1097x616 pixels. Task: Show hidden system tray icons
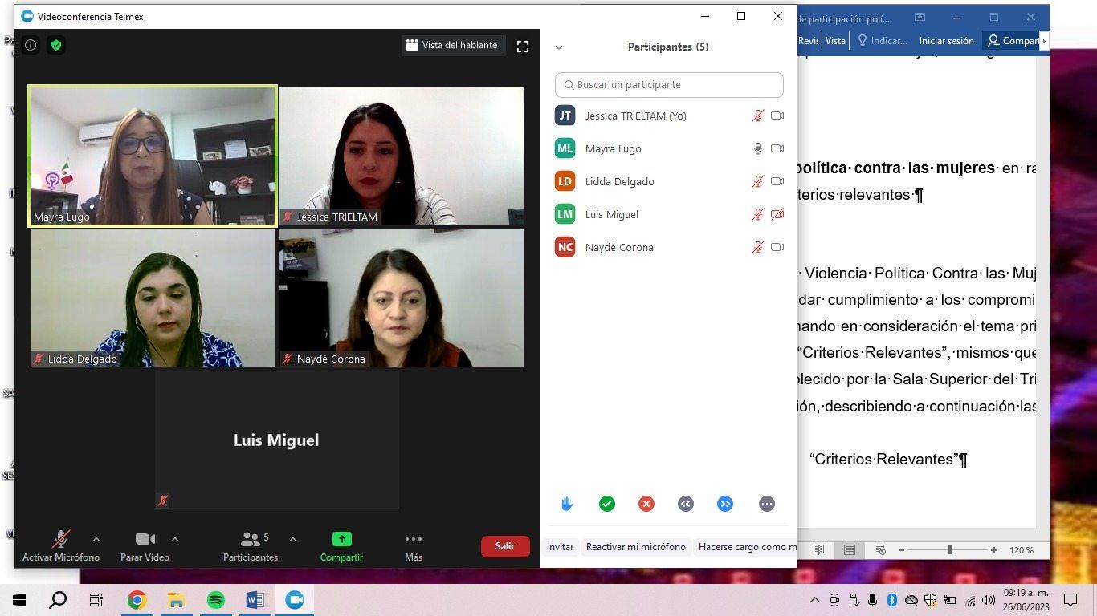coord(815,600)
